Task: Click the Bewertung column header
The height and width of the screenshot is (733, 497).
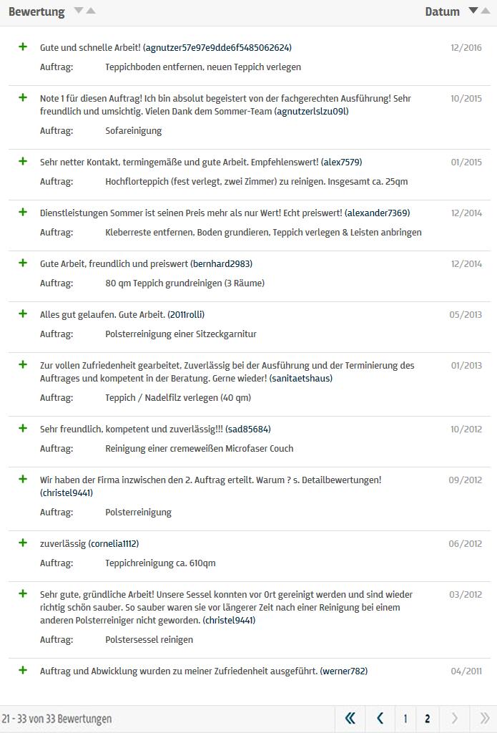Action: [36, 11]
